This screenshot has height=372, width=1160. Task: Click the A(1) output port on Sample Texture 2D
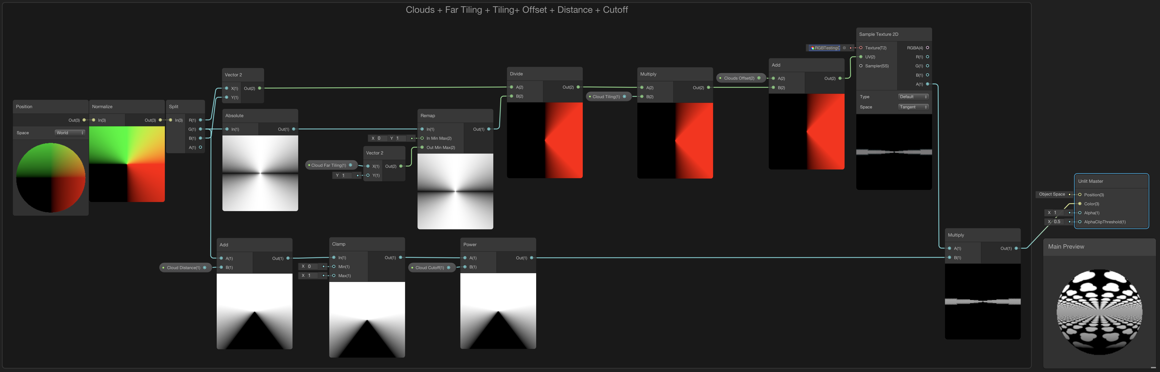click(928, 84)
